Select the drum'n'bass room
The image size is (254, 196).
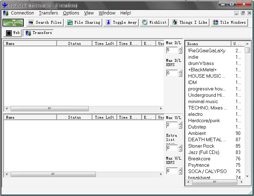[201, 63]
